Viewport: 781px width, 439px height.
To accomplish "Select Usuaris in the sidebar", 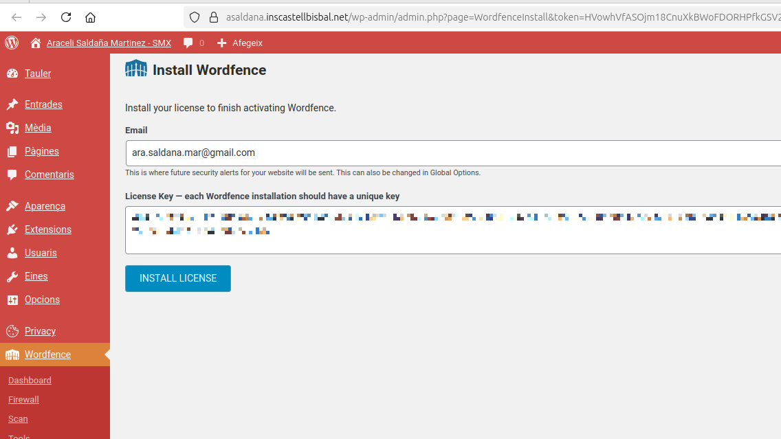I will [41, 253].
